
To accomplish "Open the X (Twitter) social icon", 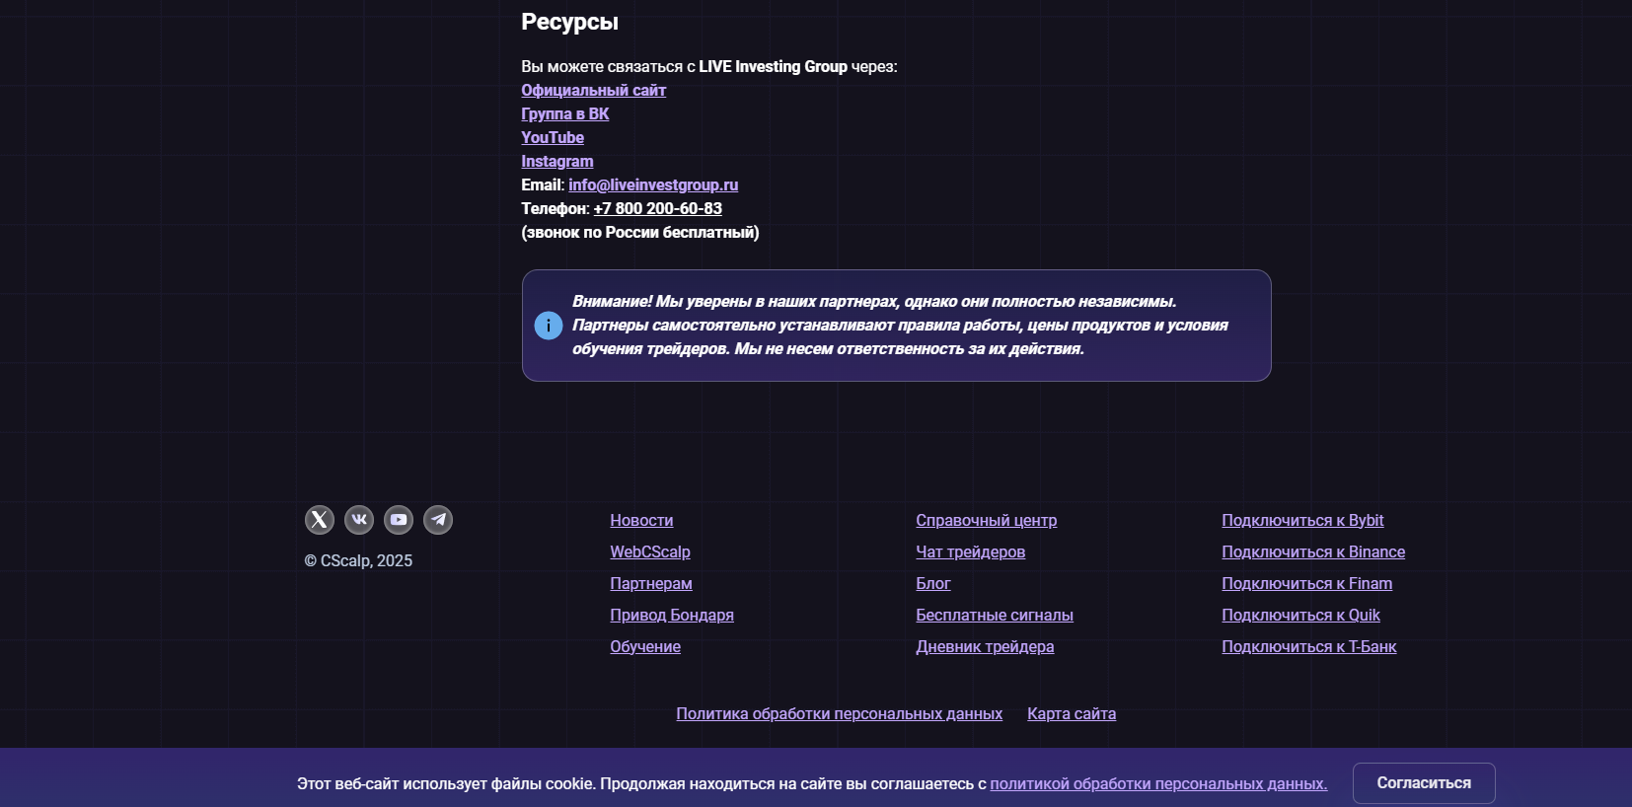I will tap(319, 520).
